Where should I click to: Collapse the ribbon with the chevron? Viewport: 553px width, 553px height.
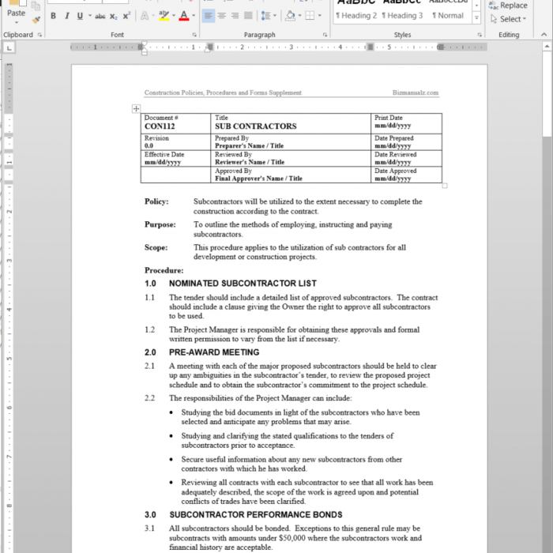544,35
